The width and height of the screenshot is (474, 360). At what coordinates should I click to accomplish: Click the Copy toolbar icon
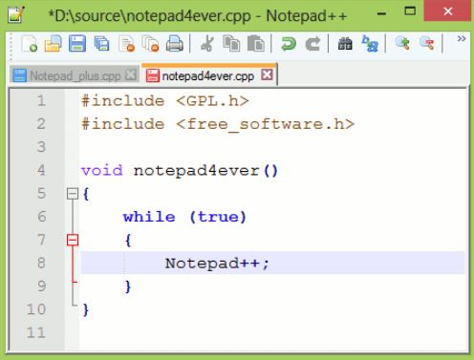(x=231, y=44)
